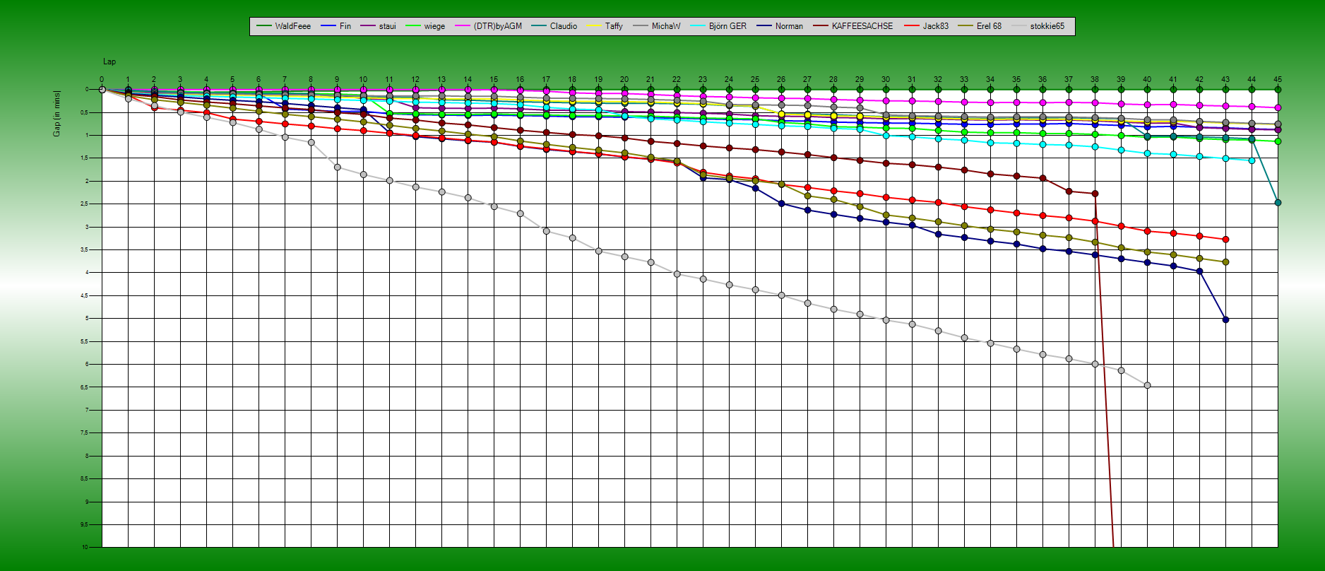1325x571 pixels.
Task: Select wiege in the legend
Action: point(425,26)
